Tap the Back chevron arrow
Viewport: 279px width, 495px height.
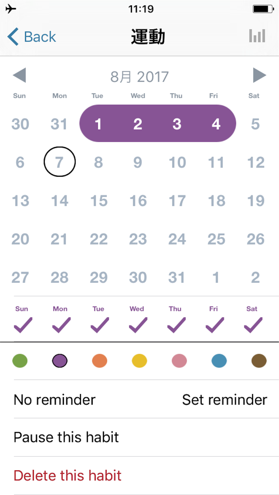[x=13, y=37]
